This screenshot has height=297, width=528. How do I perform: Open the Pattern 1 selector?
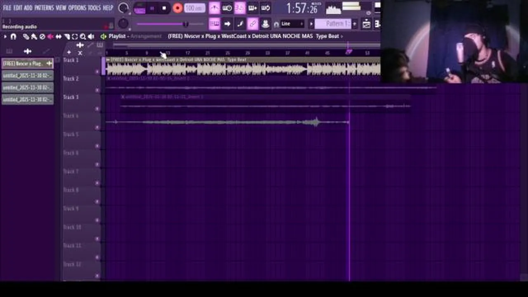(x=332, y=24)
